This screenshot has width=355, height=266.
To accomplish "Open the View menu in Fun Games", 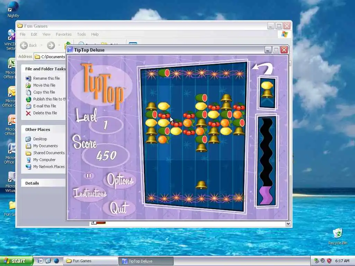I will click(x=46, y=34).
